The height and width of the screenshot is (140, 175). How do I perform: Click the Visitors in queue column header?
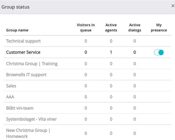(85, 28)
